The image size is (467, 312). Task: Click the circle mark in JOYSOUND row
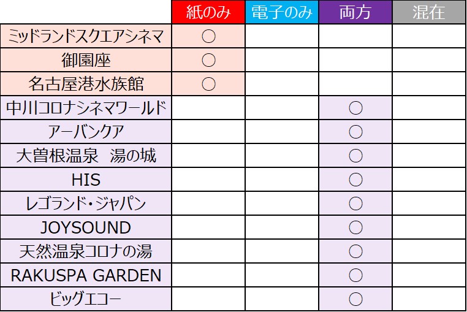click(355, 227)
